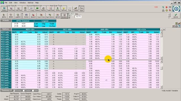Viewport: 181px width, 101px height.
Task: Open the Format tool
Action: [x=26, y=16]
